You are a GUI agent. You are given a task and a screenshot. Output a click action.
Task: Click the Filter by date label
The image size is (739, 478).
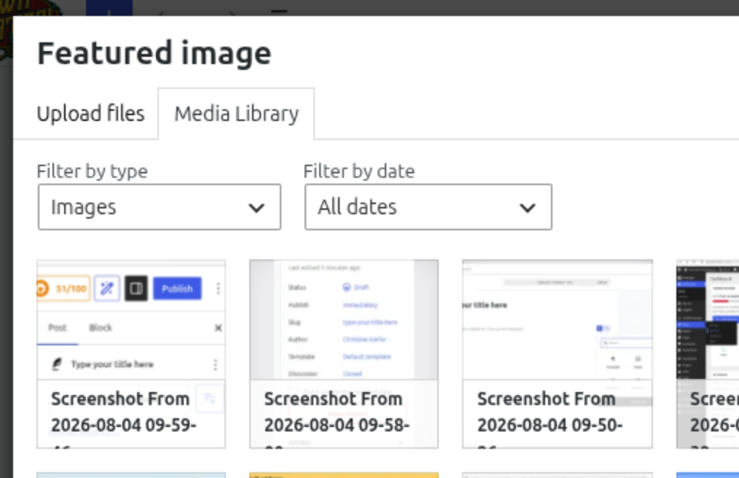[359, 171]
